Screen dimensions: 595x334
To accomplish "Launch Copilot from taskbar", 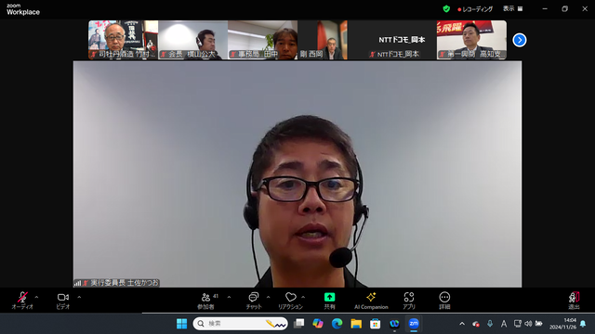I will [x=318, y=324].
